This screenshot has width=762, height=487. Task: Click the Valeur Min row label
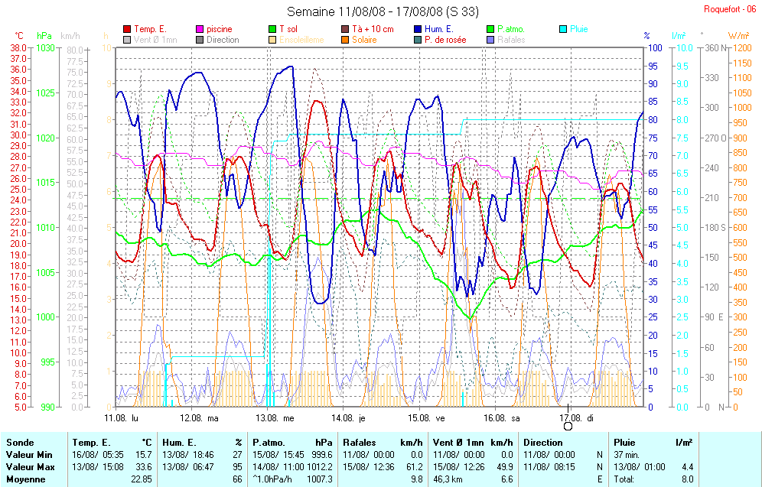point(29,455)
